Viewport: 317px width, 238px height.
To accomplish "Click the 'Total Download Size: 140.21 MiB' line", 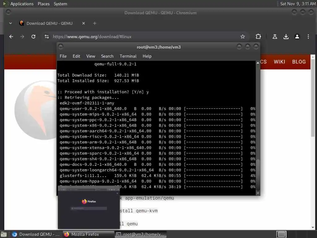I will point(98,75).
